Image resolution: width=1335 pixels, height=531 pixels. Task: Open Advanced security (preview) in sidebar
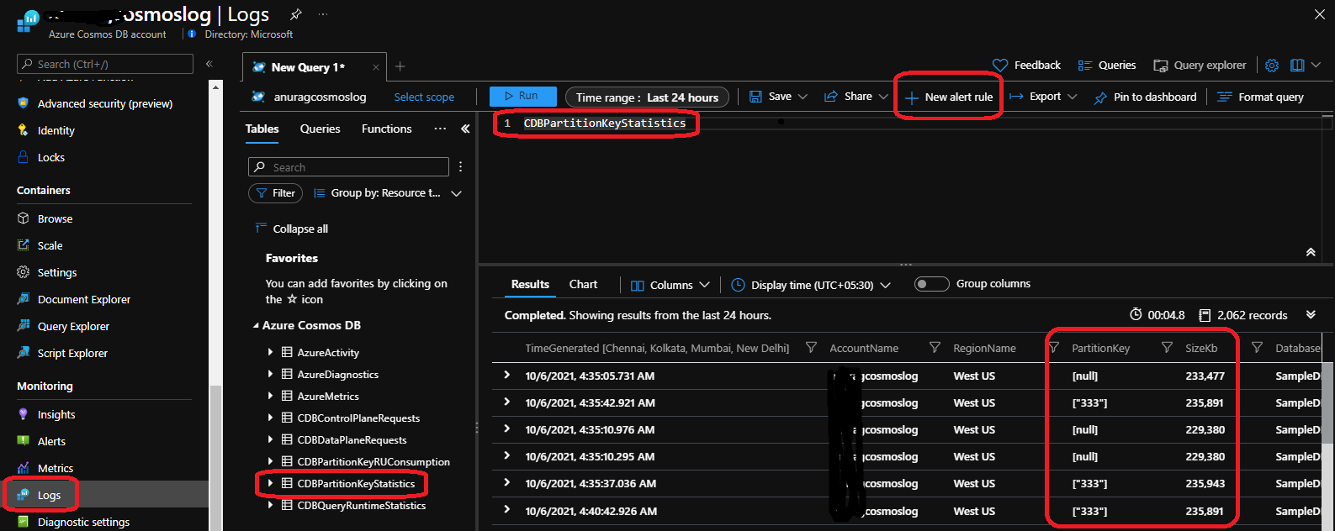point(104,103)
